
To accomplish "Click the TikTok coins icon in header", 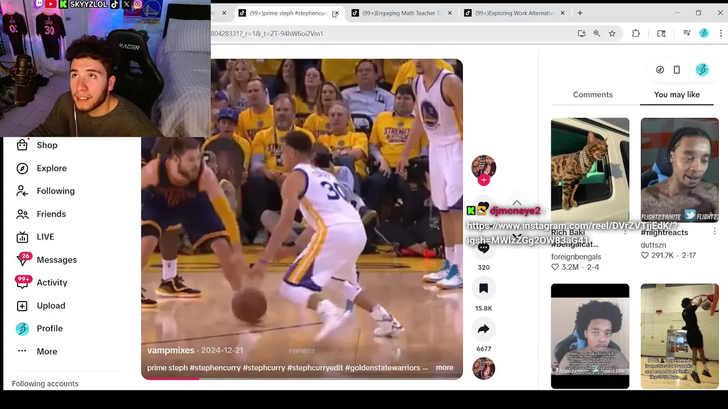I will point(660,70).
